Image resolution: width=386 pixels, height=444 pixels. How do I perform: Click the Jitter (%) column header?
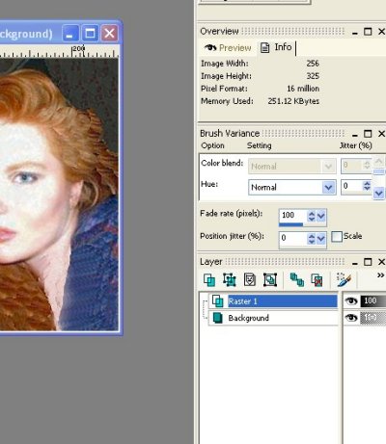pos(355,145)
